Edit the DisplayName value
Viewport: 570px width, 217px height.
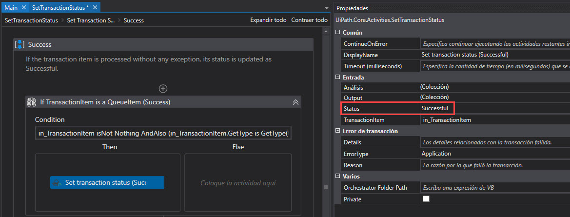point(495,55)
